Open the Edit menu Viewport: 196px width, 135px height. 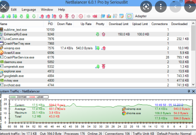click(x=14, y=10)
